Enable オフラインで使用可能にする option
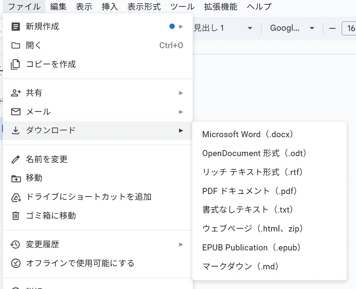 [x=98, y=263]
